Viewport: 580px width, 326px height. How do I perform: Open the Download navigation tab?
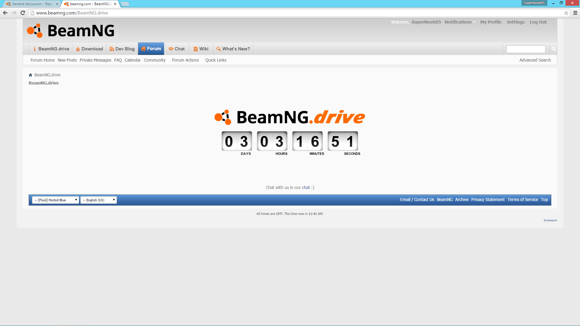pos(89,49)
